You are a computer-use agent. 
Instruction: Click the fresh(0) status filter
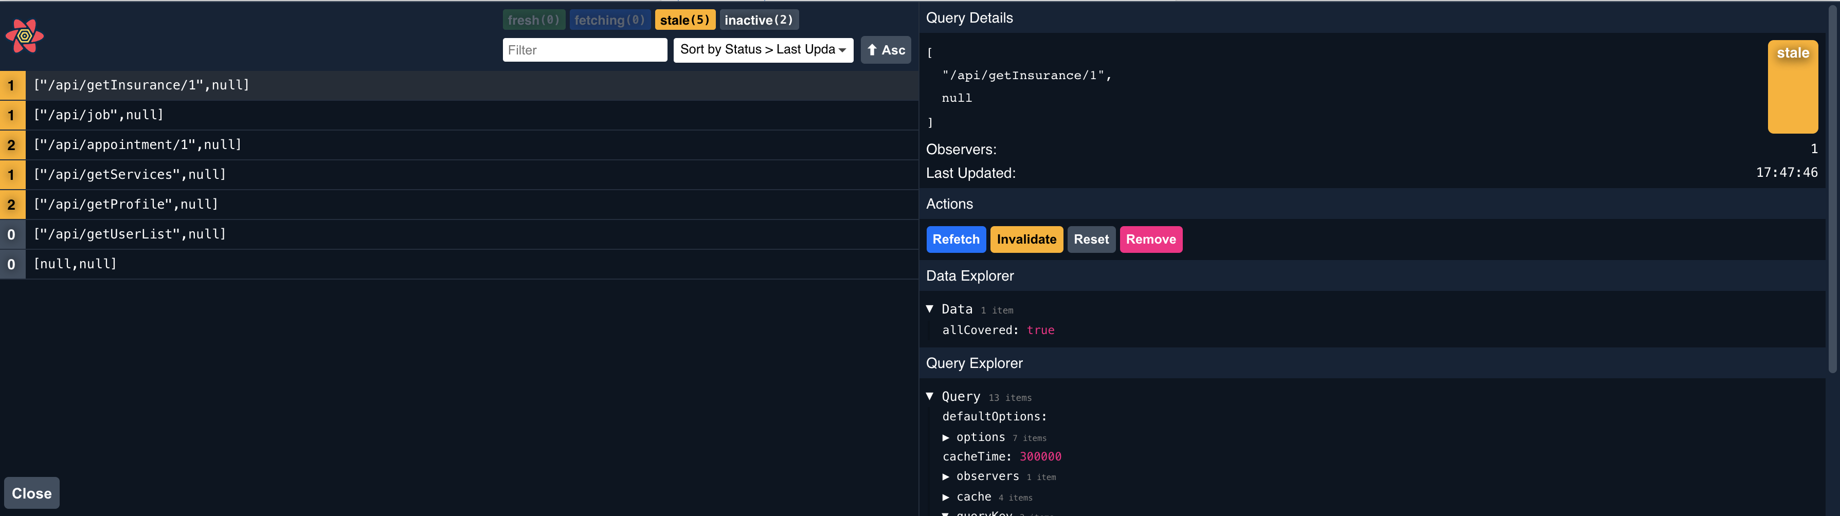click(534, 19)
